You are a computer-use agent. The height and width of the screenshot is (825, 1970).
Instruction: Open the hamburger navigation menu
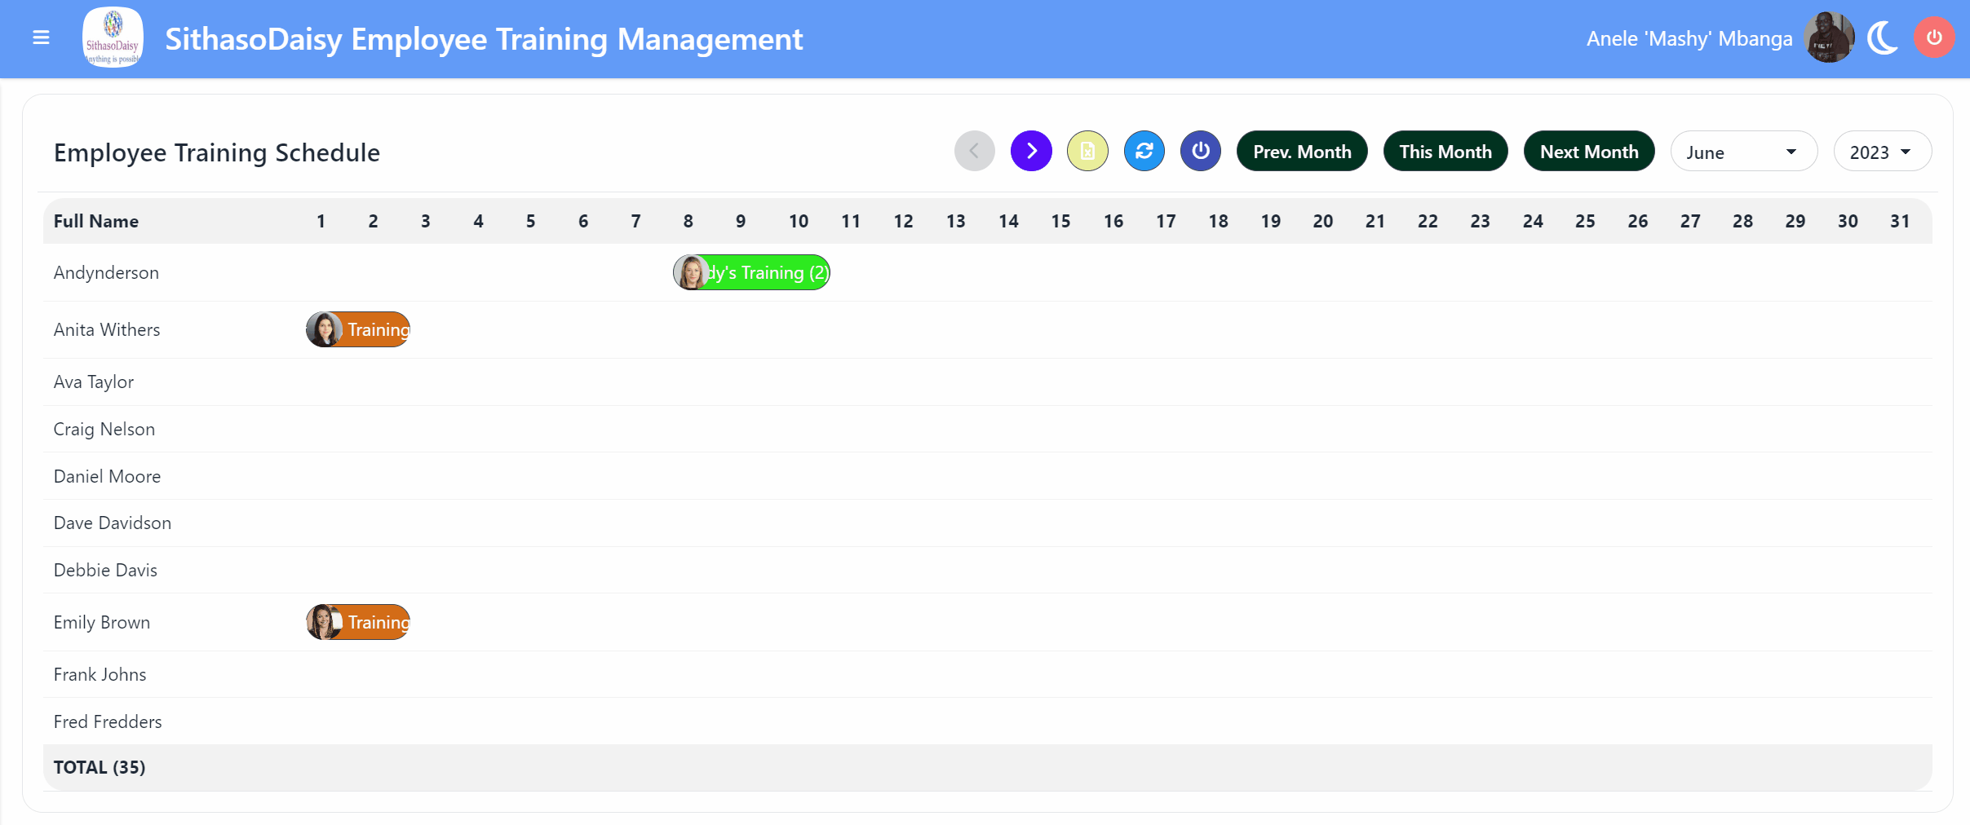point(39,37)
